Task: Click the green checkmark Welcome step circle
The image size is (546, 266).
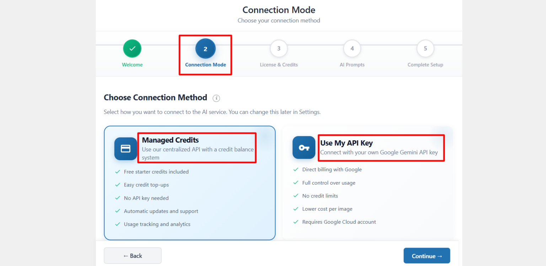Action: click(132, 49)
